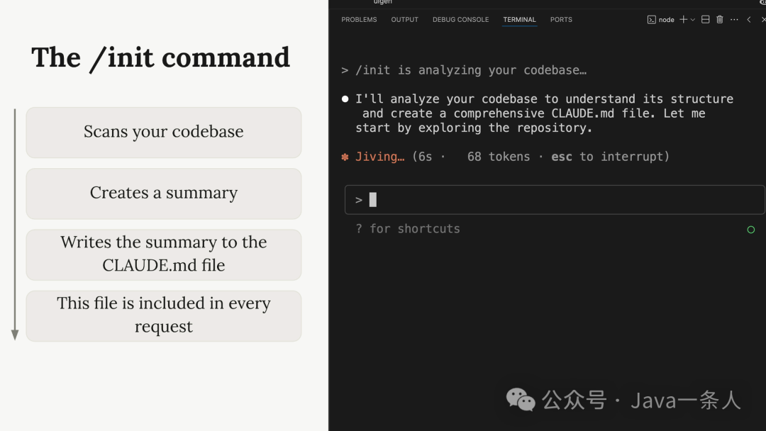766x431 pixels.
Task: Select the TERMINAL tab
Action: [x=519, y=20]
